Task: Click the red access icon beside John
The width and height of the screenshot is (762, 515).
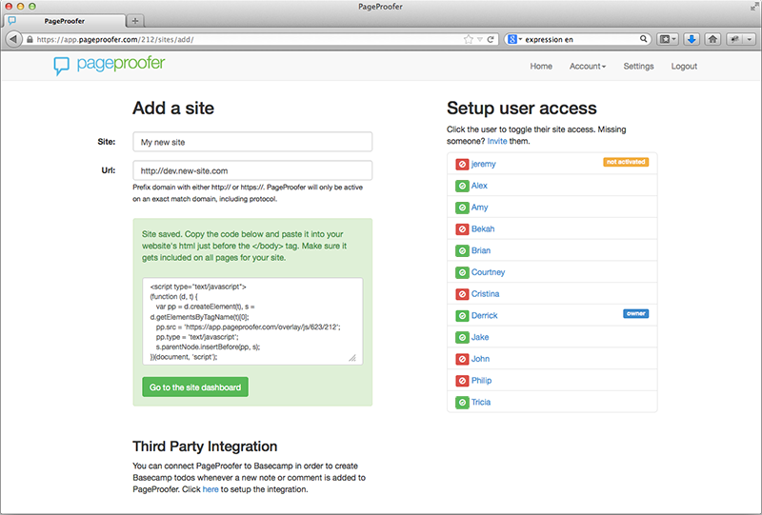Action: [x=462, y=359]
